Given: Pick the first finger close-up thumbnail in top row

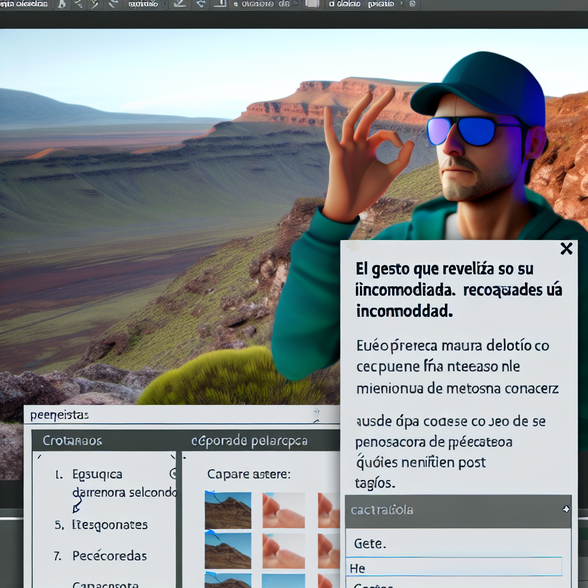Looking at the screenshot, I should pos(284,510).
